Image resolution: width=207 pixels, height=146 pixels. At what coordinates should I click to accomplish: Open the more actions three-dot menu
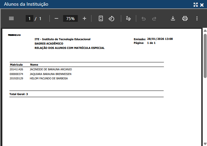click(197, 19)
